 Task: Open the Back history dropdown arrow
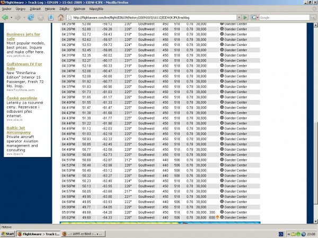click(11, 17)
